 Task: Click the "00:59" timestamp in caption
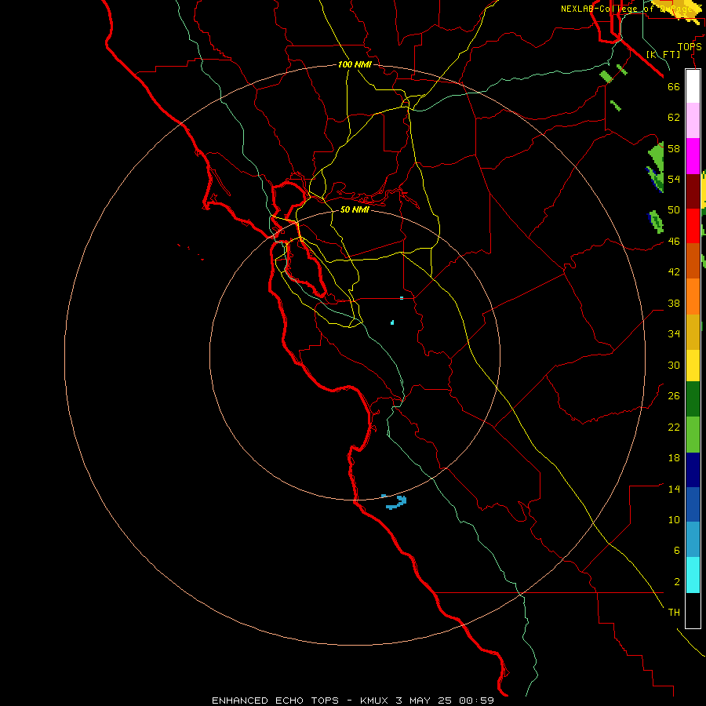pos(476,701)
